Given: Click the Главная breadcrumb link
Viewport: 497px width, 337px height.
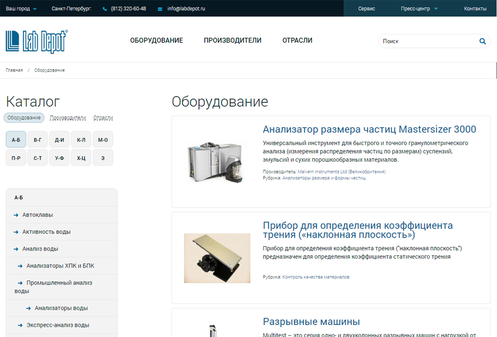Looking at the screenshot, I should coord(14,70).
